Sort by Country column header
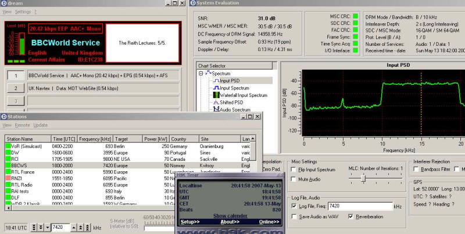This screenshot has height=234, width=465. (184, 139)
